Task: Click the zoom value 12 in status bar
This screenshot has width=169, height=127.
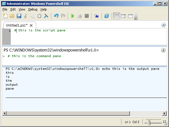Action: click(164, 122)
